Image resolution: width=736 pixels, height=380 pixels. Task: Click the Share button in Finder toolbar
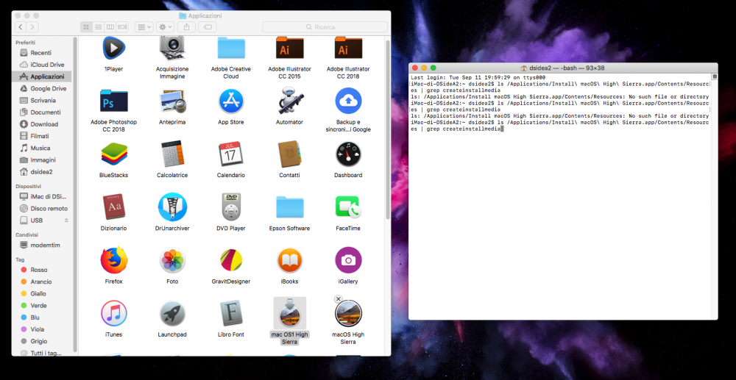[x=186, y=27]
